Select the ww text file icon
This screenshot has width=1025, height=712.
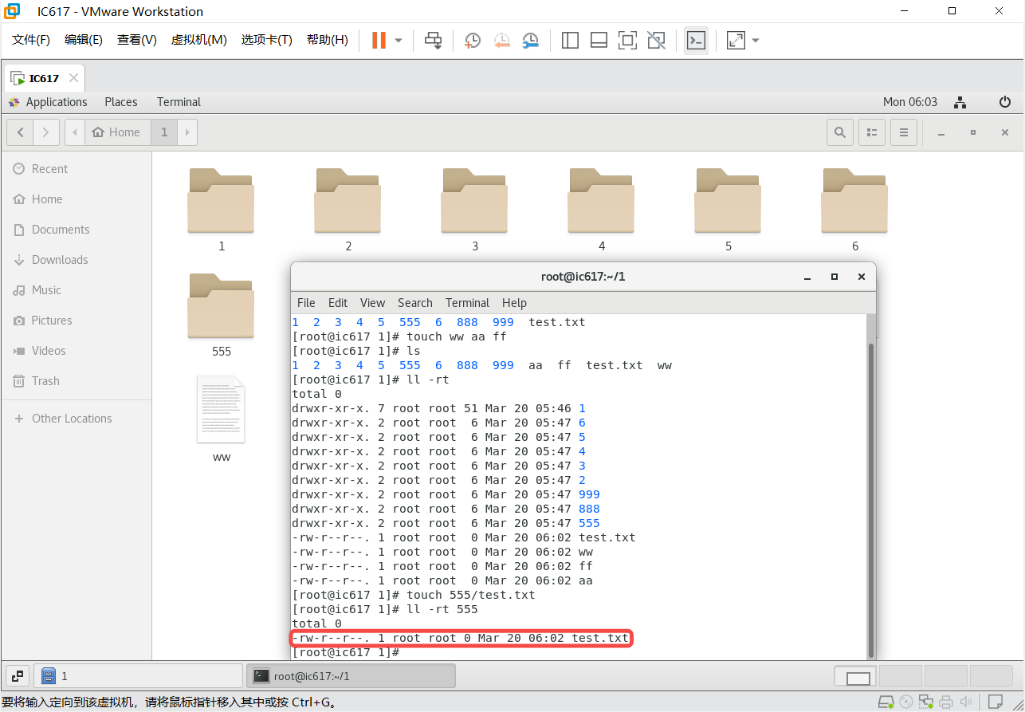click(x=221, y=410)
